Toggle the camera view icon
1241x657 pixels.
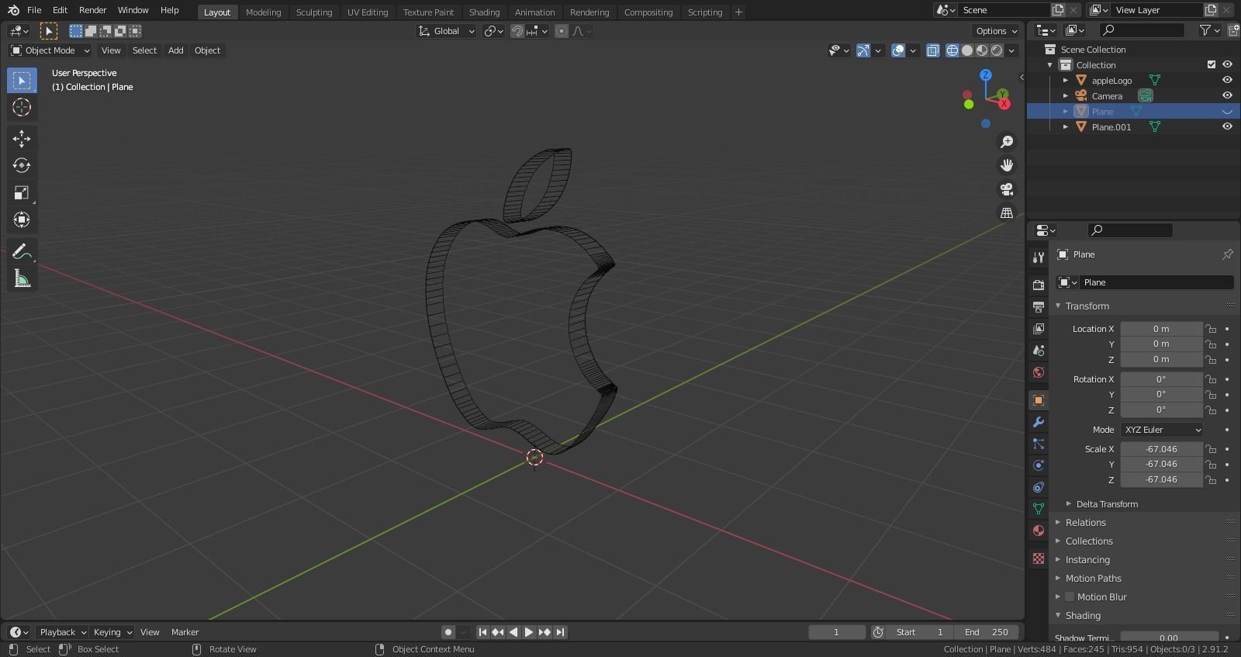point(1007,189)
